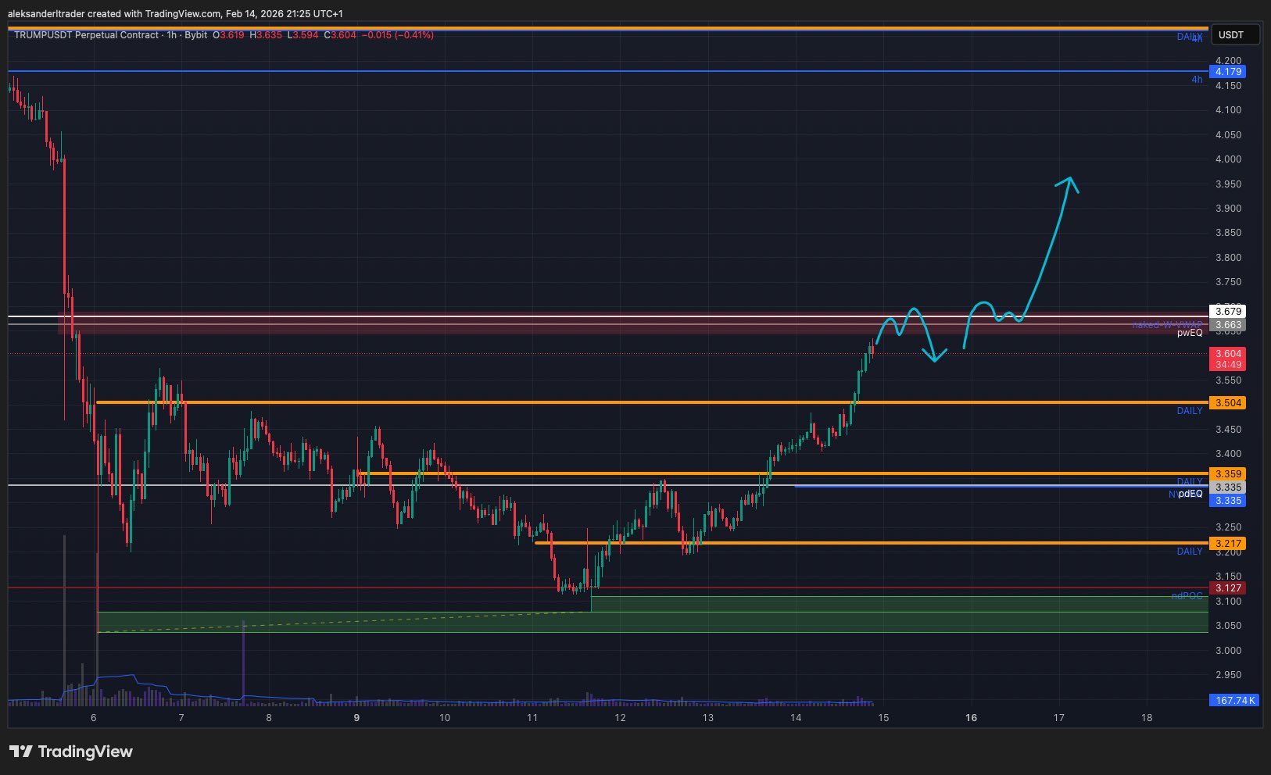The width and height of the screenshot is (1271, 775).
Task: Click the 4h label on the blue line
Action: pyautogui.click(x=1197, y=80)
